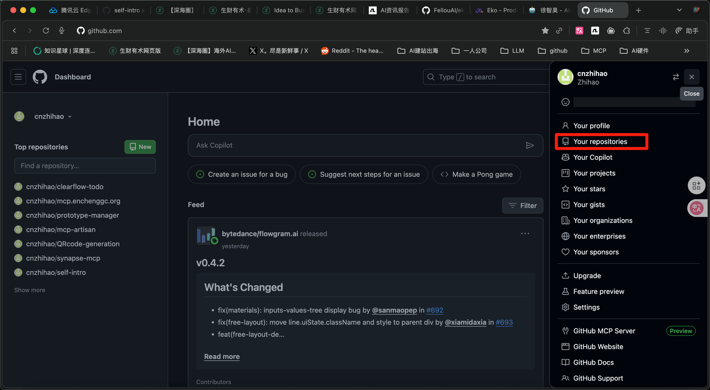710x390 pixels.
Task: Click the account switcher arrows icon
Action: (676, 77)
